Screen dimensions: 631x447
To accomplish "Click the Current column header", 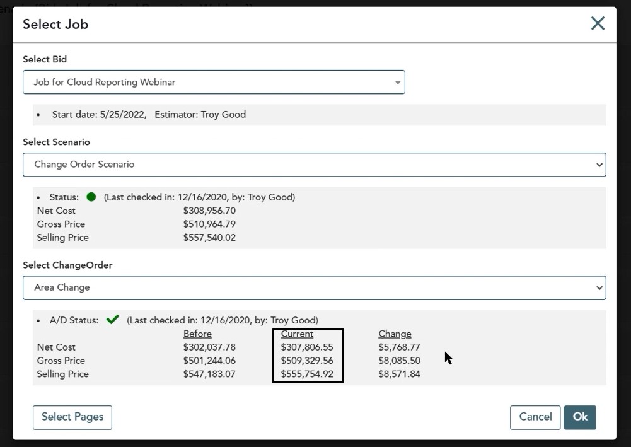I will pos(297,334).
